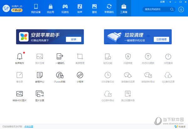Open the 跳过设置向导 skip setup tool
The image size is (188, 129).
click(128, 96)
